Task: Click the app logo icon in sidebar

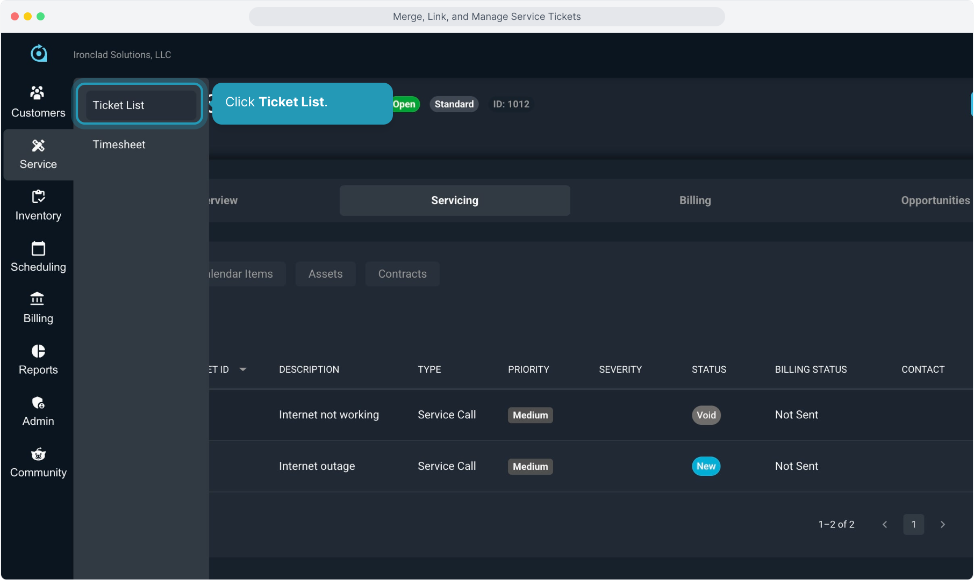Action: tap(38, 53)
